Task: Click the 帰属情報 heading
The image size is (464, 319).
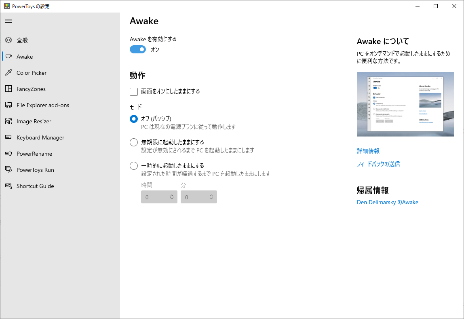Action: 373,190
